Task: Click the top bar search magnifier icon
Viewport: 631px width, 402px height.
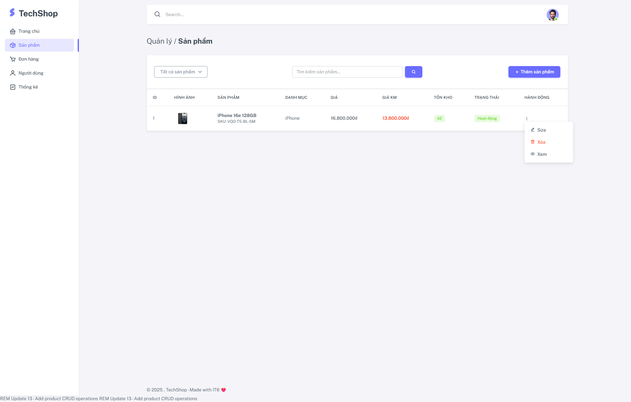Action: pyautogui.click(x=157, y=14)
